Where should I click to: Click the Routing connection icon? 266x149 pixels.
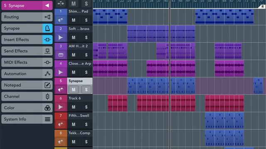click(x=47, y=17)
